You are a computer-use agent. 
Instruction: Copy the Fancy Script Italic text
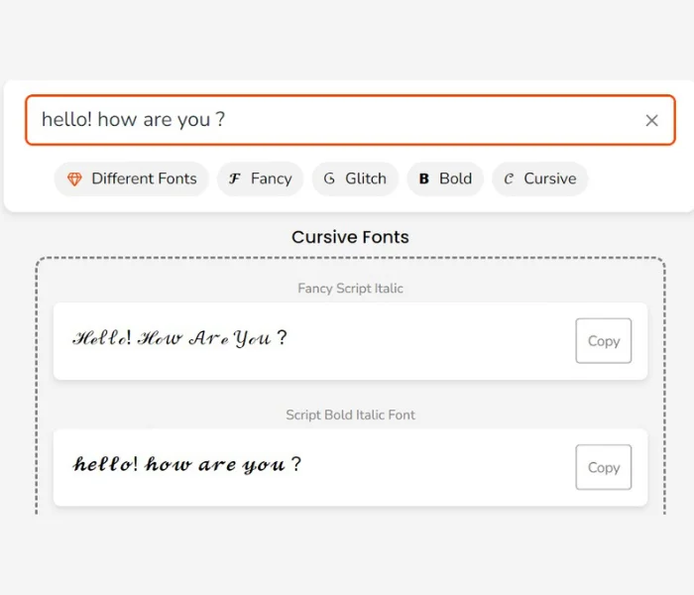coord(603,341)
